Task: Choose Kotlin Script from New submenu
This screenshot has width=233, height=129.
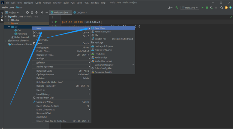Action: click(113, 57)
